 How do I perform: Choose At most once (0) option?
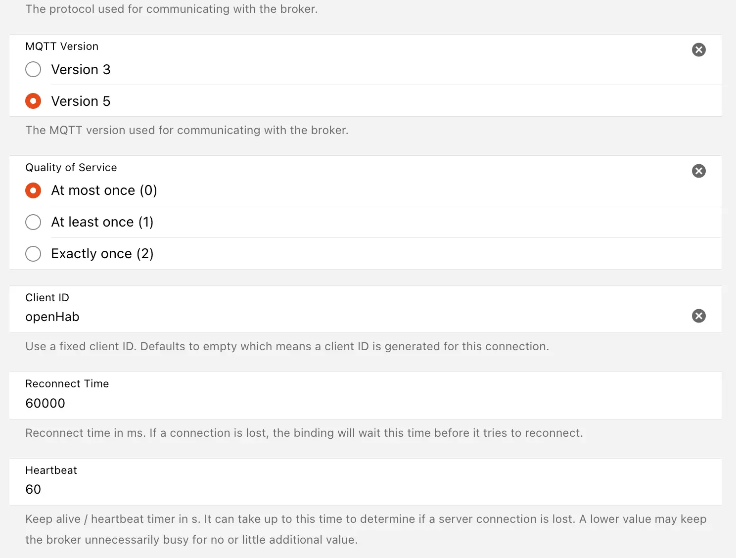pos(33,190)
